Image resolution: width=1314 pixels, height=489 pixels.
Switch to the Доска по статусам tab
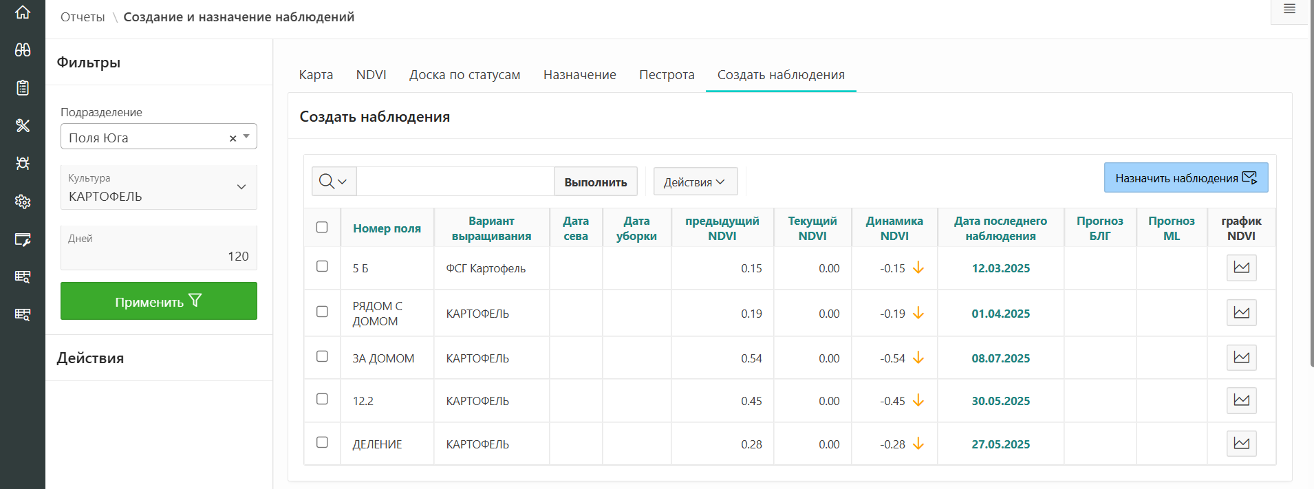click(x=464, y=75)
